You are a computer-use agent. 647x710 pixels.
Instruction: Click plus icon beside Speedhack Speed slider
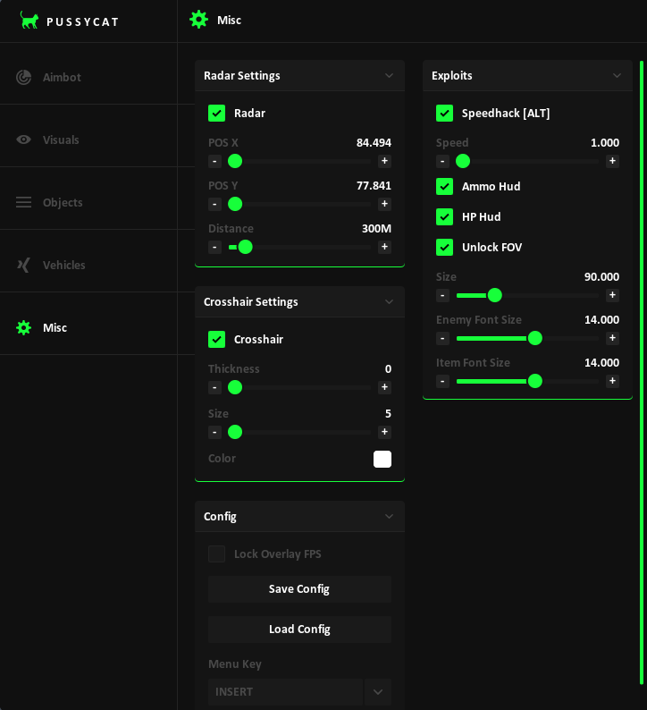(612, 162)
